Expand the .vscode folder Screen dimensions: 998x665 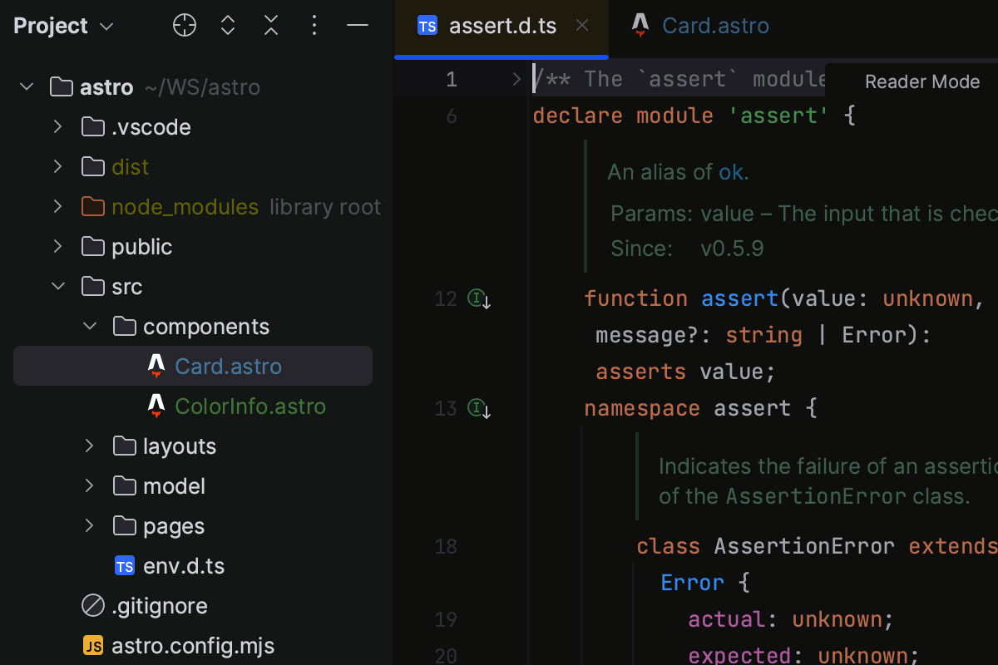pyautogui.click(x=57, y=126)
